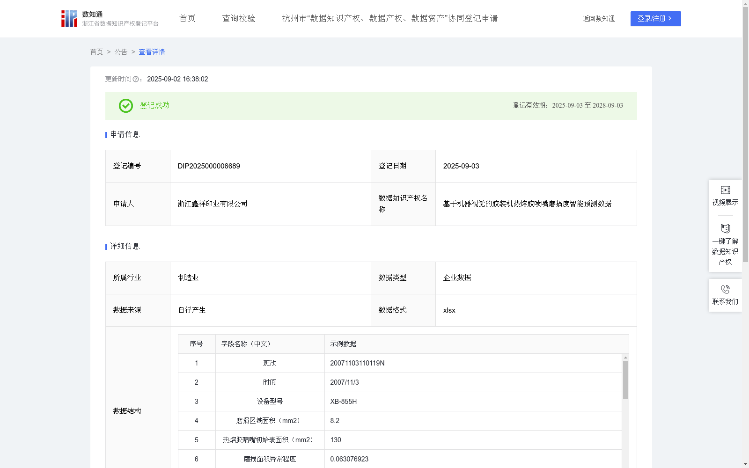Click sample value 8.2
This screenshot has width=749, height=468.
point(335,421)
